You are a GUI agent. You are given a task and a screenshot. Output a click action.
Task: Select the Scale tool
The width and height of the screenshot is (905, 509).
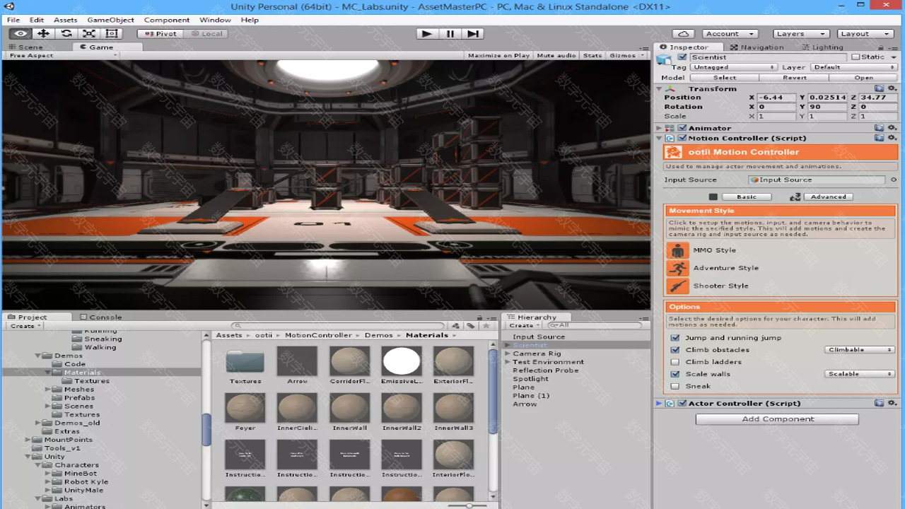(88, 33)
